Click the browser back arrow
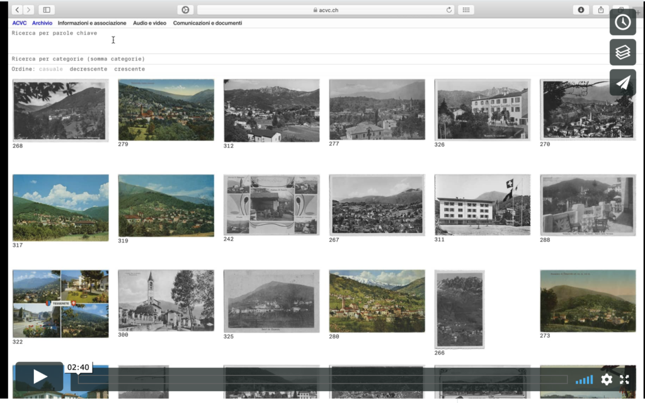This screenshot has width=645, height=403. (x=18, y=9)
